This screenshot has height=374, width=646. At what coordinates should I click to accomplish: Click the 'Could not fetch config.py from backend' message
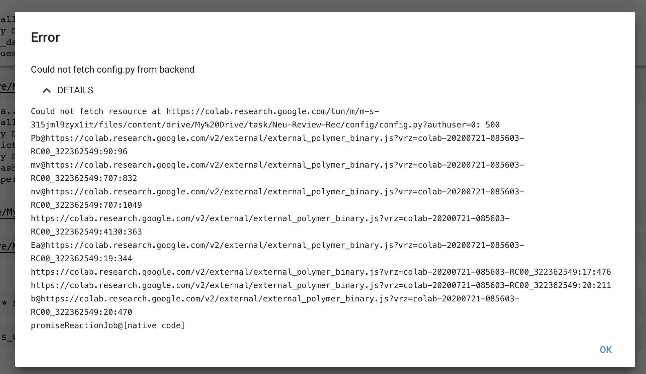click(x=112, y=70)
